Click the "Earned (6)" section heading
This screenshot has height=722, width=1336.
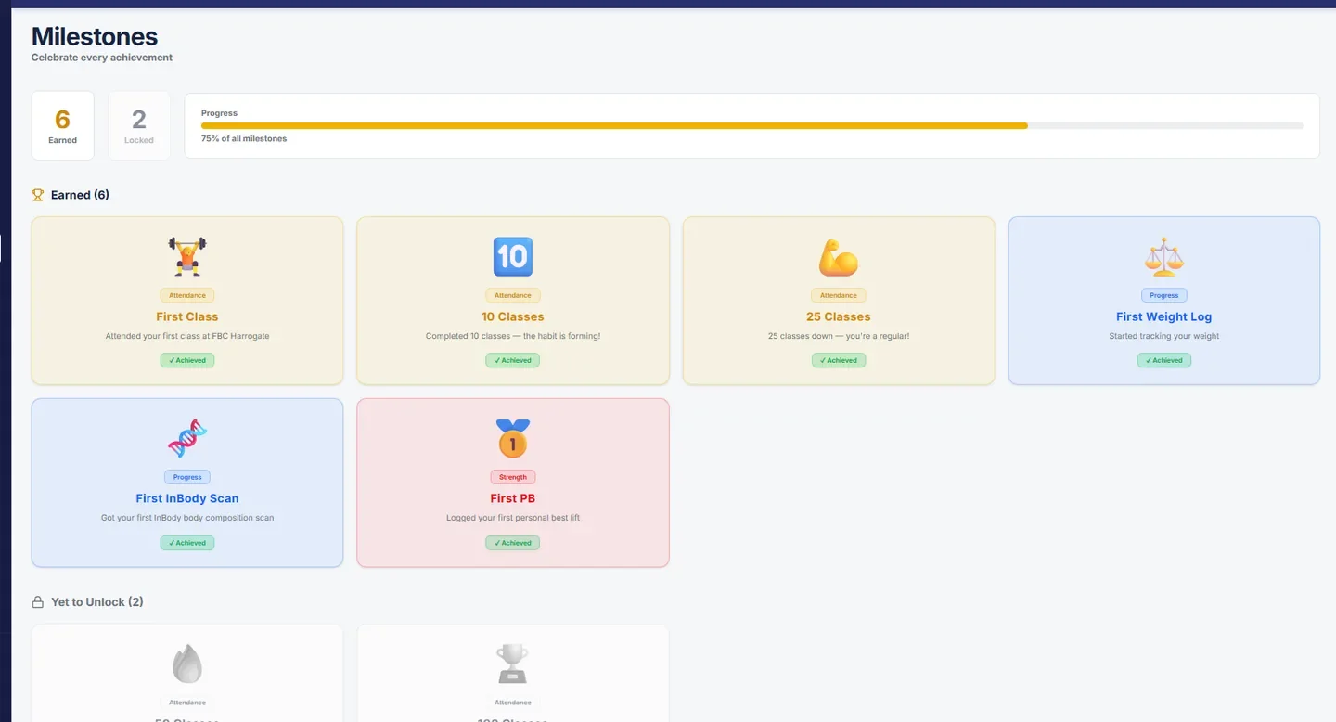click(x=80, y=195)
